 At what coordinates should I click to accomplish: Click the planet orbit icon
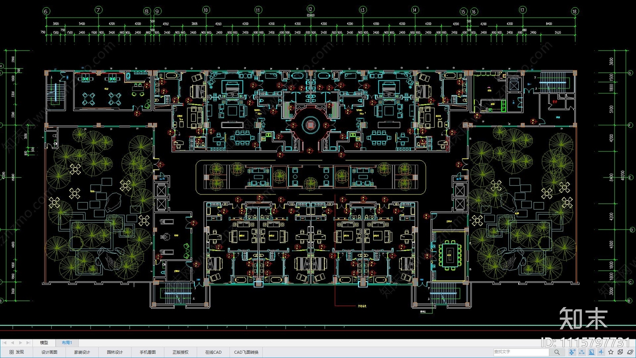tap(630, 352)
